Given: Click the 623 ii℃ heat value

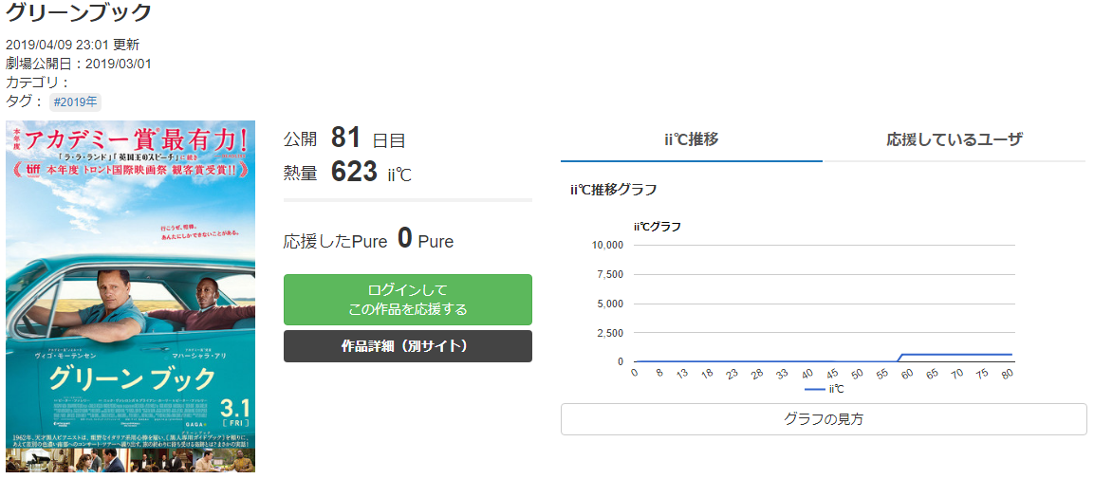Looking at the screenshot, I should (370, 173).
